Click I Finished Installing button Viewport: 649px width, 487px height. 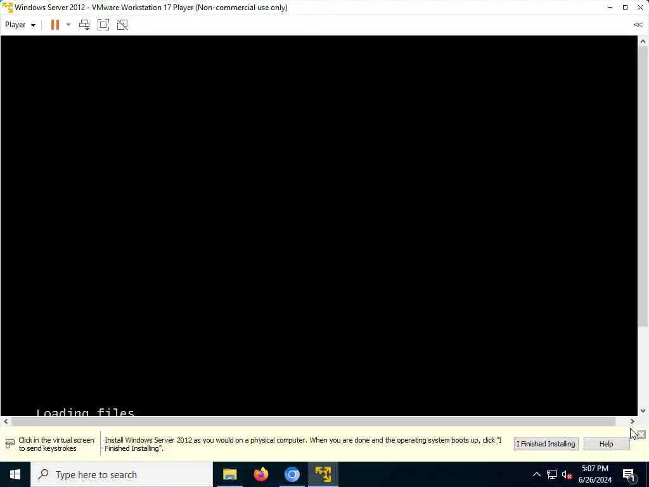pos(546,444)
